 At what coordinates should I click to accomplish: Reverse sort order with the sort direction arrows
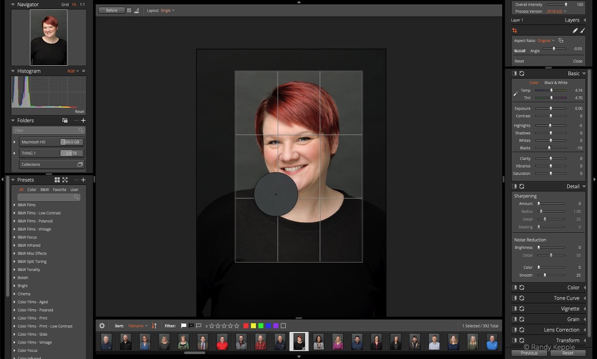tap(154, 326)
